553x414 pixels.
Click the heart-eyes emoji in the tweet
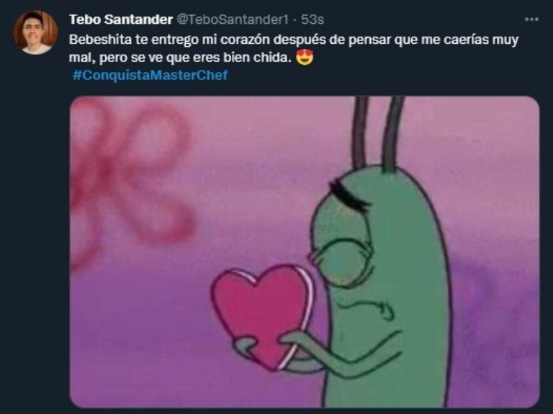pyautogui.click(x=305, y=57)
